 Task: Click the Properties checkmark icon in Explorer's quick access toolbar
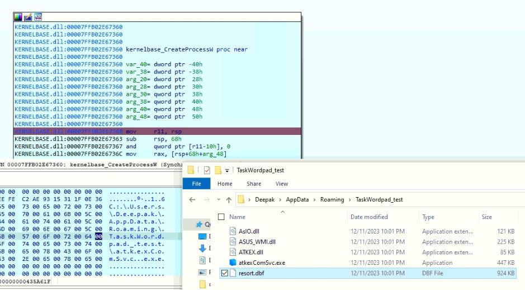pyautogui.click(x=207, y=170)
